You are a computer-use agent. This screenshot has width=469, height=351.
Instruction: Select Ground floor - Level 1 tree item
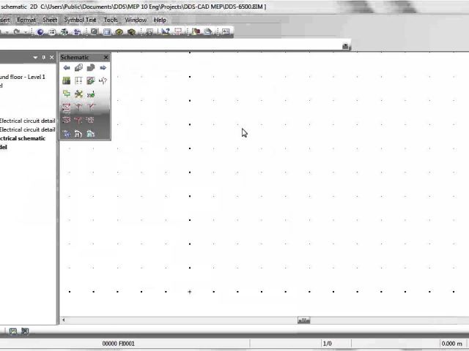22,77
